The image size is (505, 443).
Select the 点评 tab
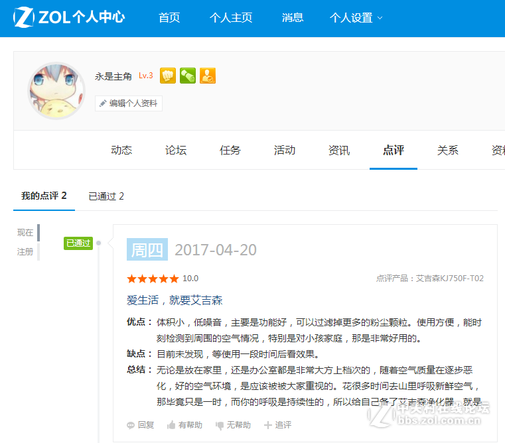(394, 150)
